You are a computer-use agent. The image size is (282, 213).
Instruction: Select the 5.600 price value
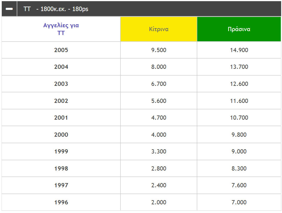pos(159,101)
